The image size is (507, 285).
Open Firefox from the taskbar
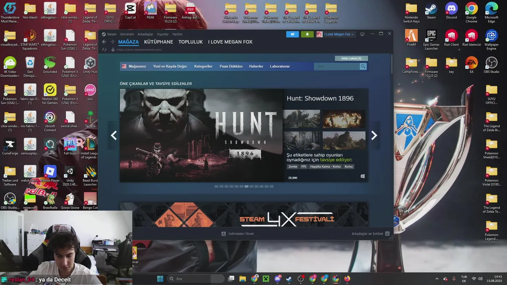347,279
